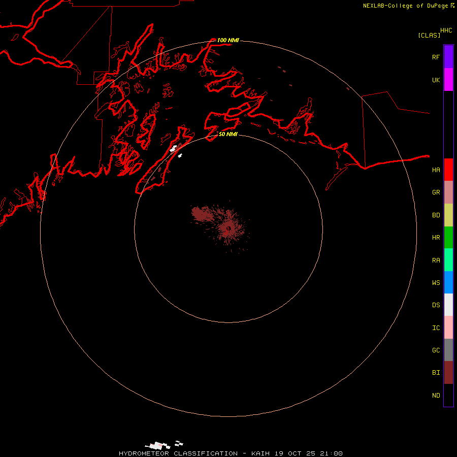Click the HHC product label
Screen dimensions: 457x457
coord(446,30)
